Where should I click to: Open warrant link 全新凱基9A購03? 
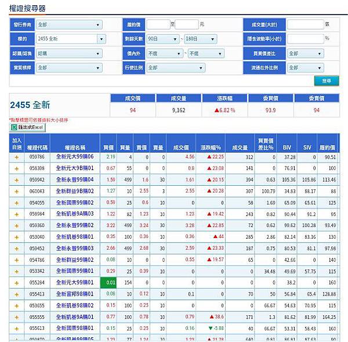(x=75, y=214)
